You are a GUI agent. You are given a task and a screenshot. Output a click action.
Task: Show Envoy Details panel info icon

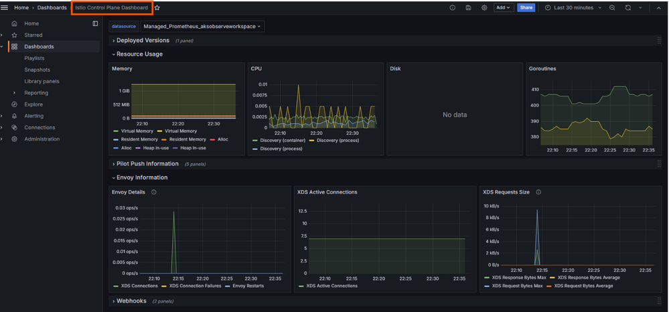153,192
